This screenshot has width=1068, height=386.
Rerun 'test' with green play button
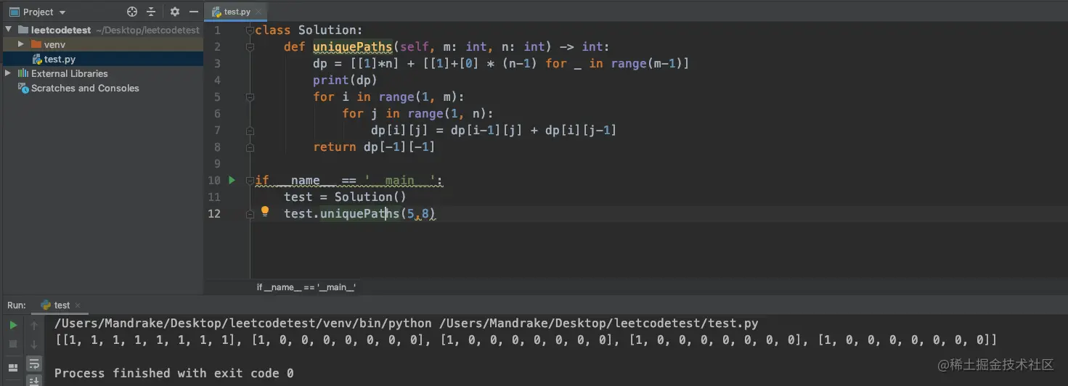pos(13,326)
